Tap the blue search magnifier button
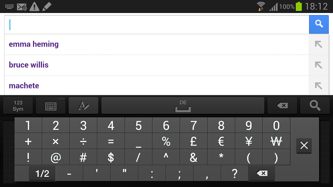The width and height of the screenshot is (333, 187). coord(319,24)
